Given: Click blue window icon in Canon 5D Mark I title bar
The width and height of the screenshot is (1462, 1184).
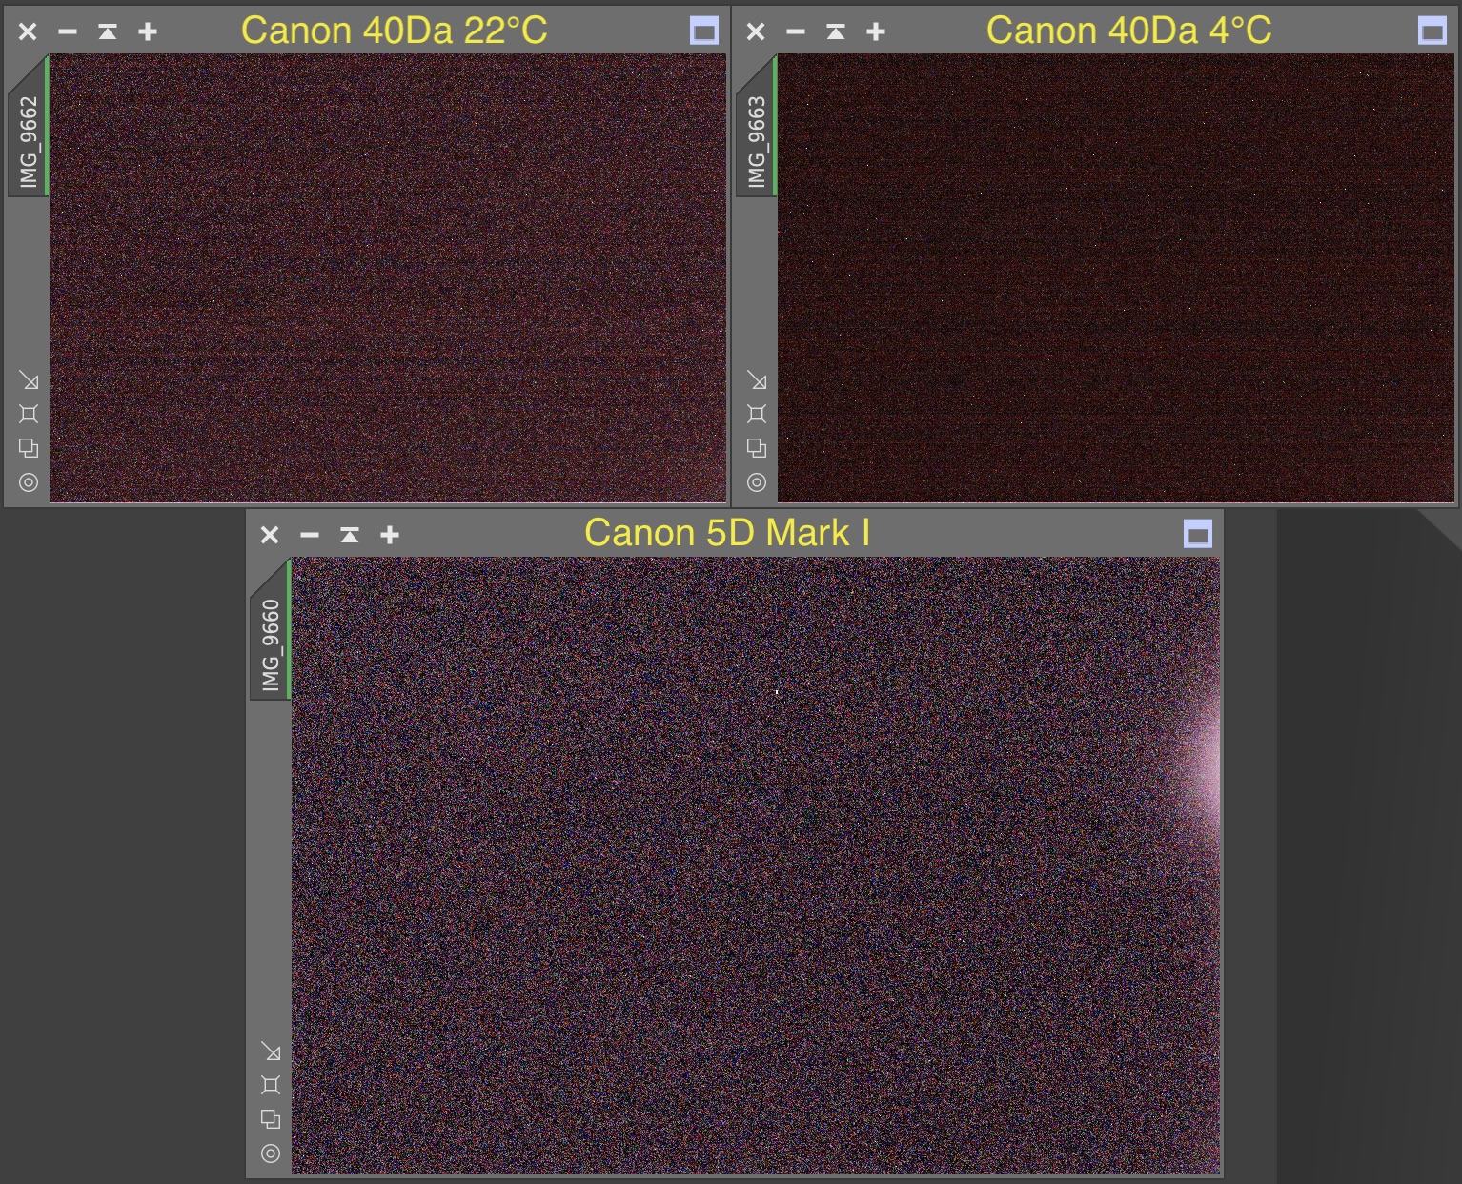Looking at the screenshot, I should point(1197,535).
